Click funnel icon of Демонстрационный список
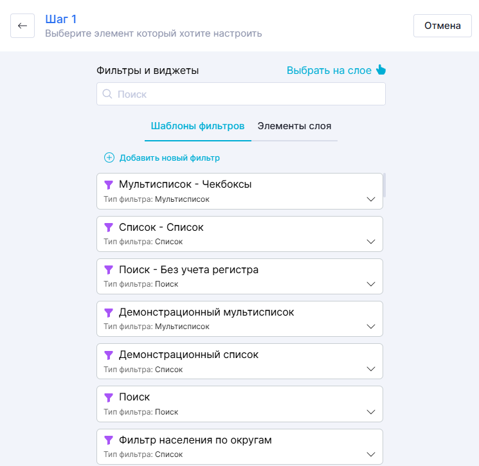Viewport: 479px width, 466px height. (109, 355)
